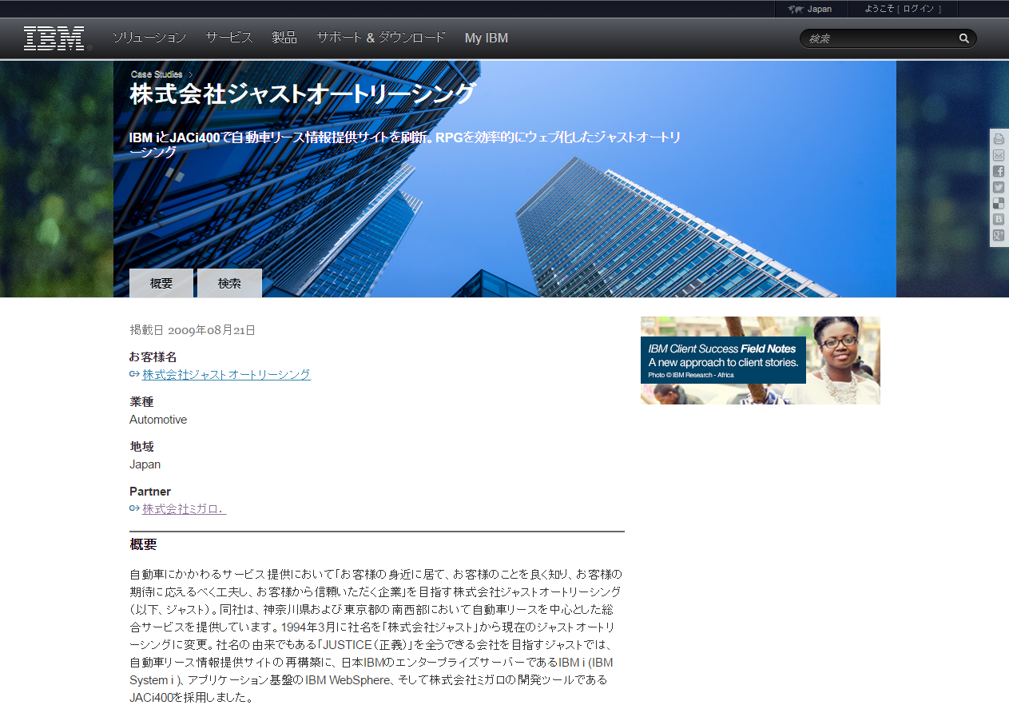1009x717 pixels.
Task: Open 株式会社ジャストオートリーシング customer link
Action: (226, 375)
